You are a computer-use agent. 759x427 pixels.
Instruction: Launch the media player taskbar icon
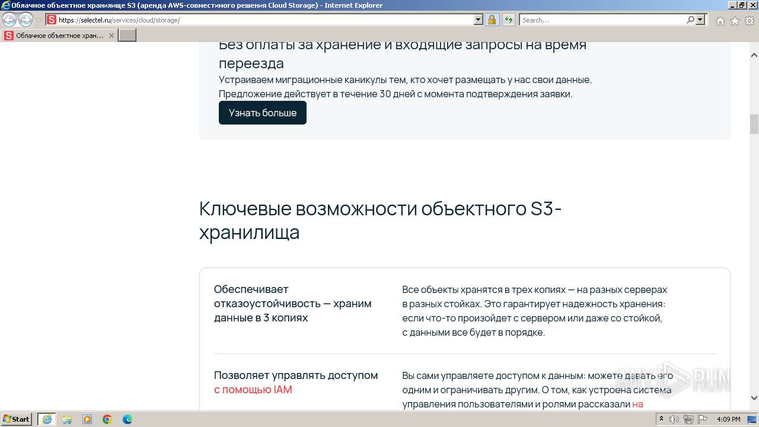87,419
